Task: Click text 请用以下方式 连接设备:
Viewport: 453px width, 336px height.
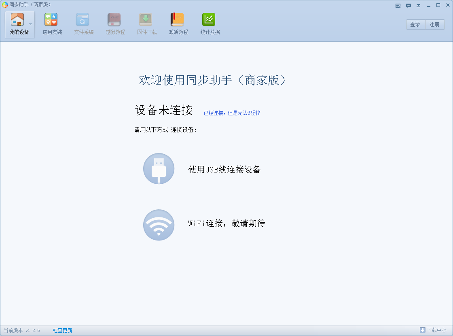Action: pyautogui.click(x=165, y=130)
